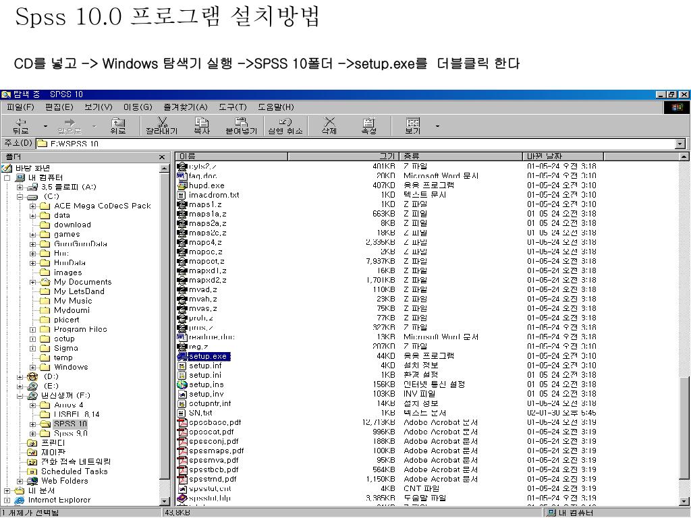Viewport: 691px width, 518px height.
Task: Select the setup.exe file
Action: [208, 356]
